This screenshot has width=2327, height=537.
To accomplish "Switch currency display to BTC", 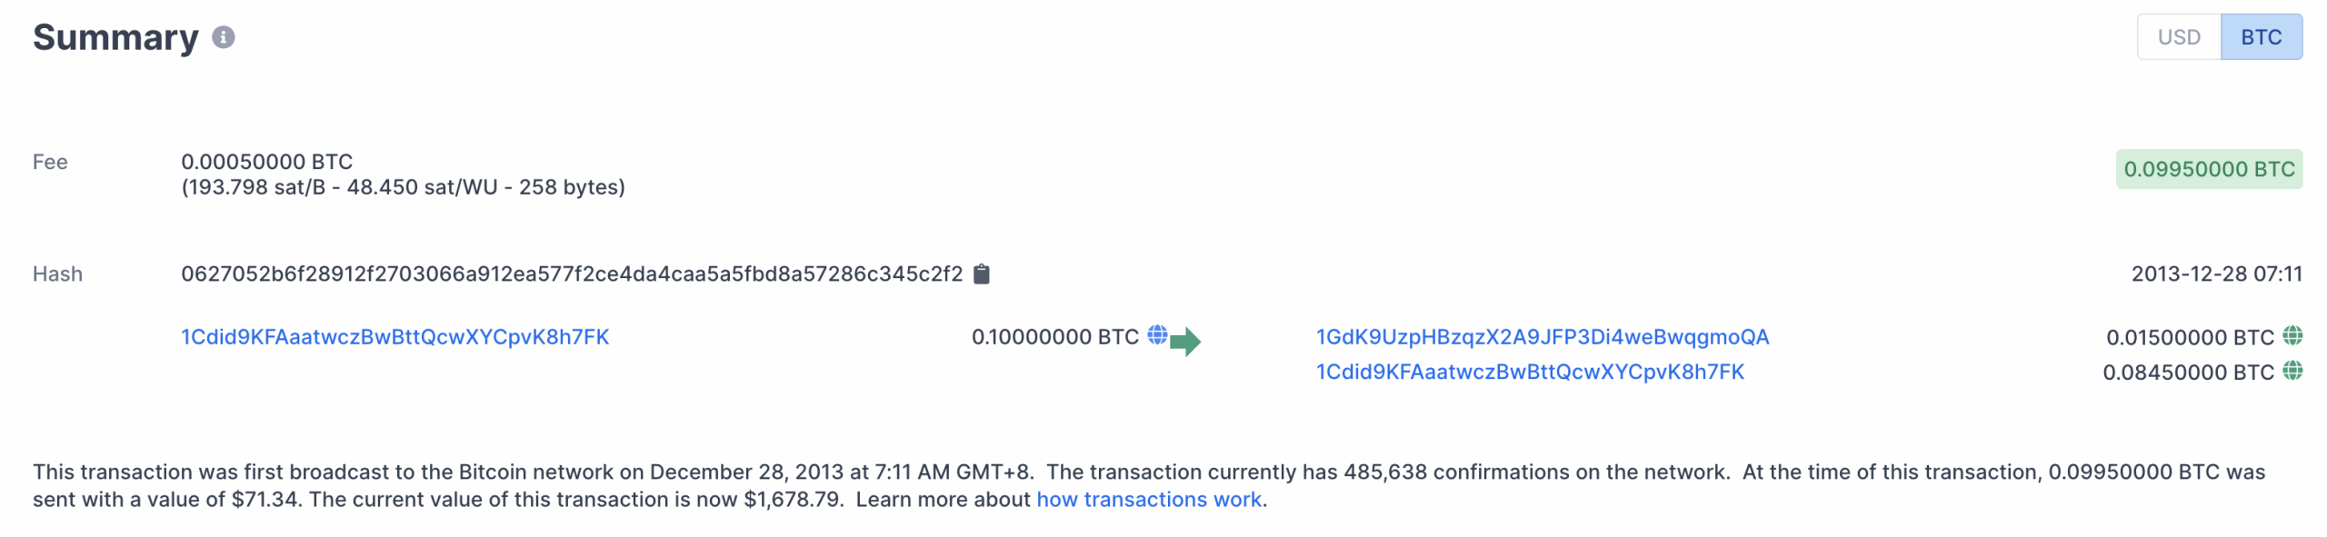I will pyautogui.click(x=2261, y=37).
